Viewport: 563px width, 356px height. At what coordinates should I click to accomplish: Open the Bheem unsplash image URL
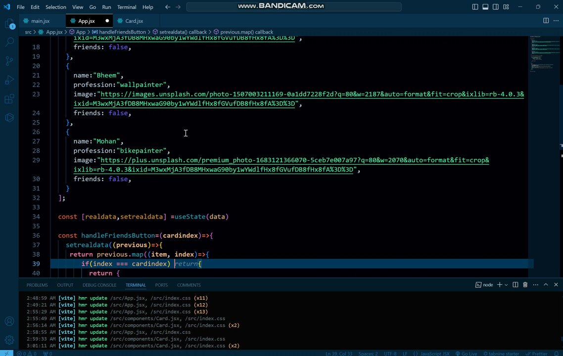click(299, 99)
